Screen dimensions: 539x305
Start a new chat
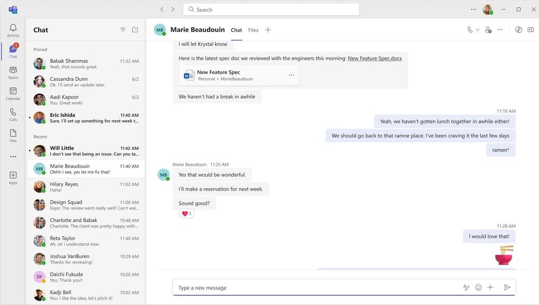pyautogui.click(x=135, y=30)
